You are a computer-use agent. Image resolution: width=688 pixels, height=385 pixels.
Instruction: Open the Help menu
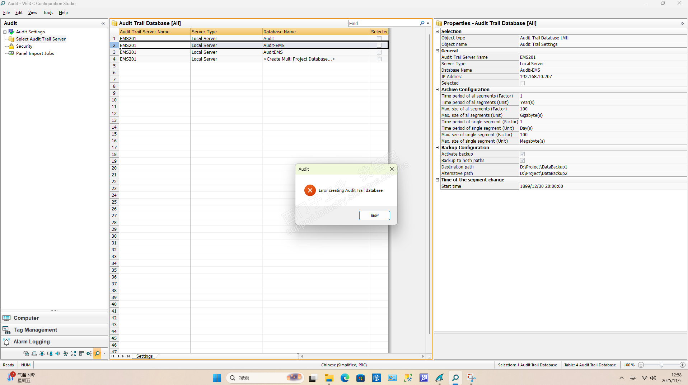click(63, 13)
